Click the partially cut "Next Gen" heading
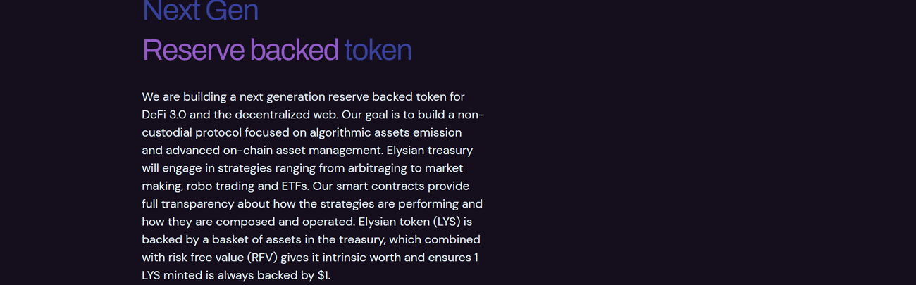The width and height of the screenshot is (916, 285). pyautogui.click(x=200, y=11)
